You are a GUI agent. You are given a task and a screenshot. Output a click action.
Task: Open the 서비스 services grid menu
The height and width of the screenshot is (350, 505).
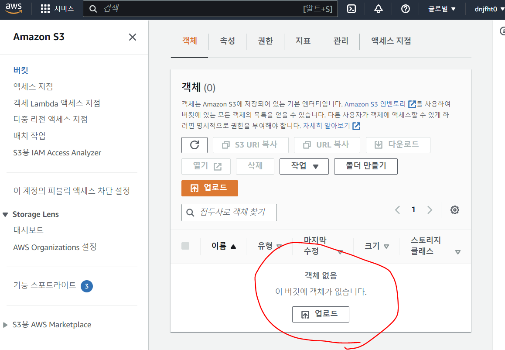57,9
